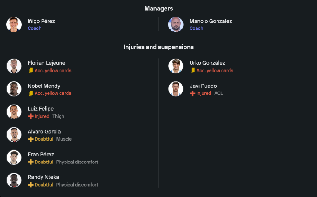Click Urko González's player name
This screenshot has height=197, width=317.
207,63
